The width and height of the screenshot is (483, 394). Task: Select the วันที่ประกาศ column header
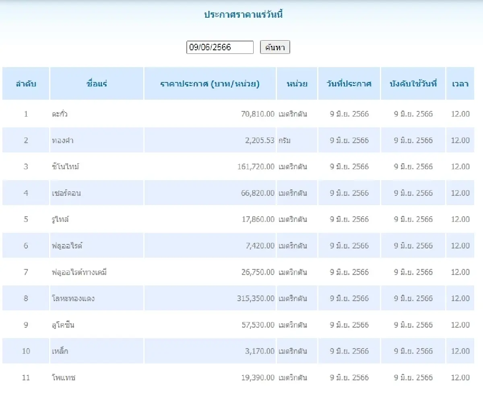pyautogui.click(x=349, y=84)
